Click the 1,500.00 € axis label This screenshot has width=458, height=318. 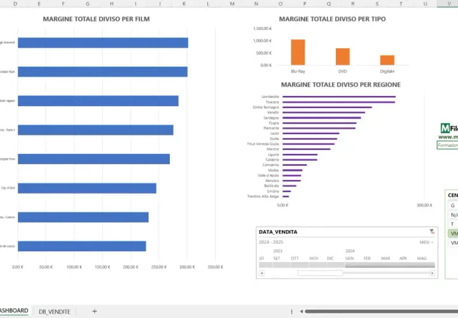coord(262,29)
